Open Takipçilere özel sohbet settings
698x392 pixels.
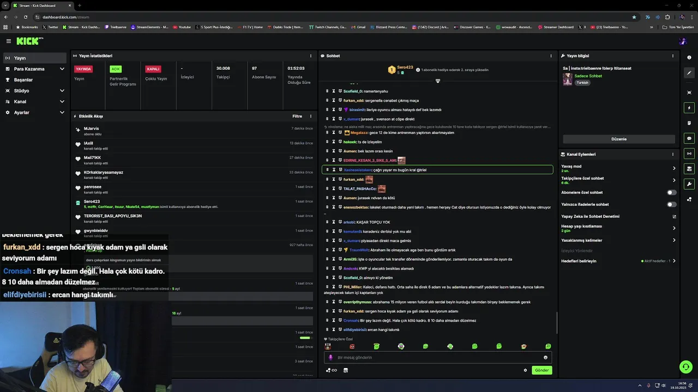[619, 180]
